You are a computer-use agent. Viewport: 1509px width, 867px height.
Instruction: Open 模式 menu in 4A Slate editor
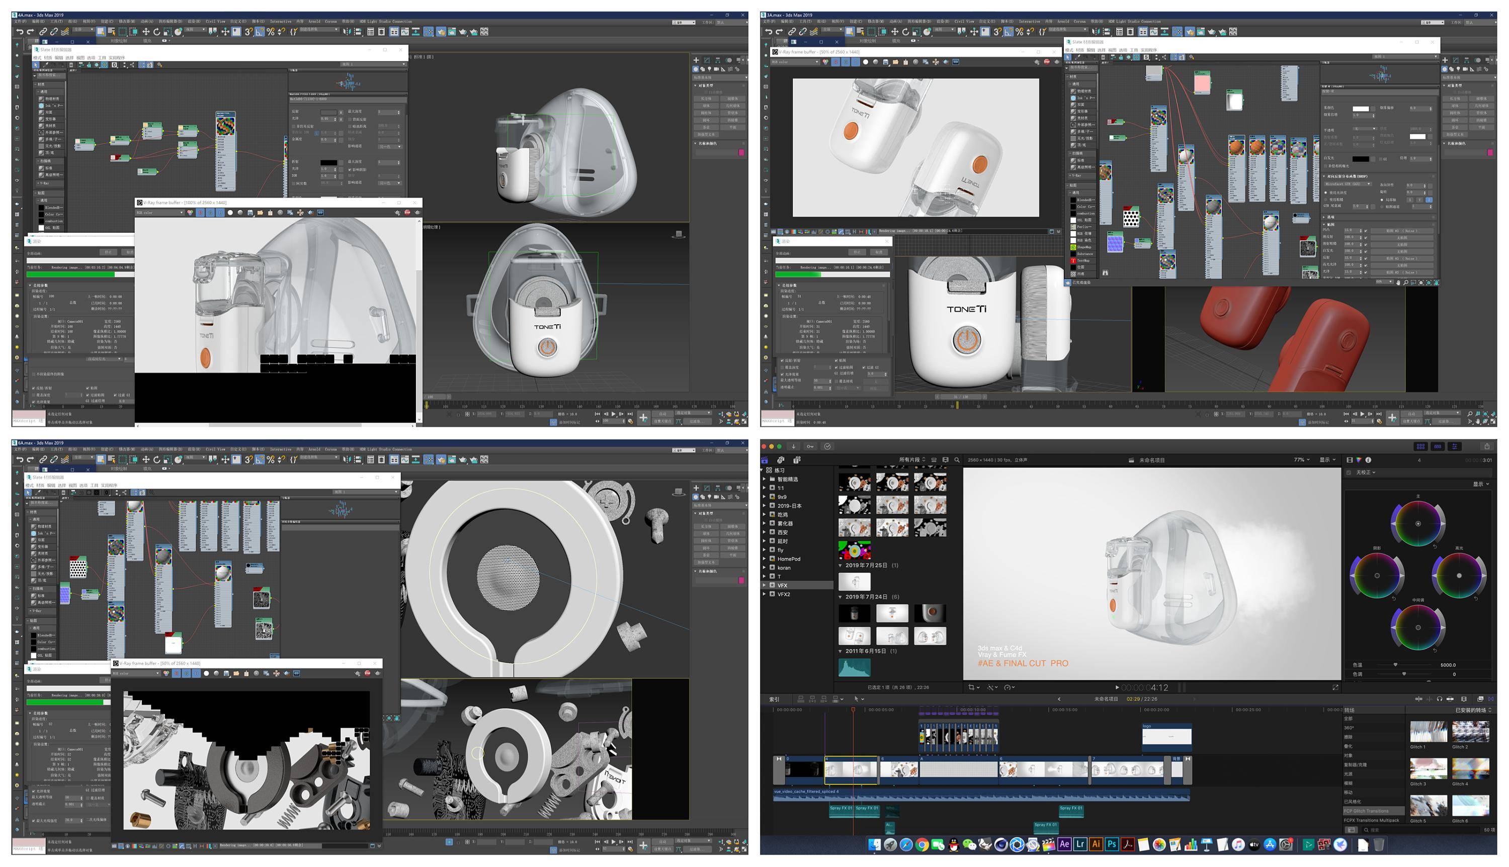tap(37, 58)
